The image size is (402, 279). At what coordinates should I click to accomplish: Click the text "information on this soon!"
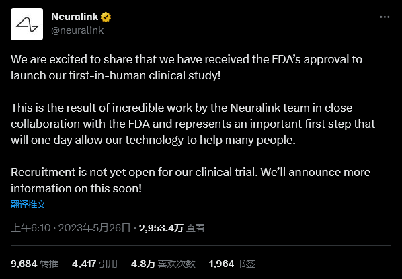point(76,188)
